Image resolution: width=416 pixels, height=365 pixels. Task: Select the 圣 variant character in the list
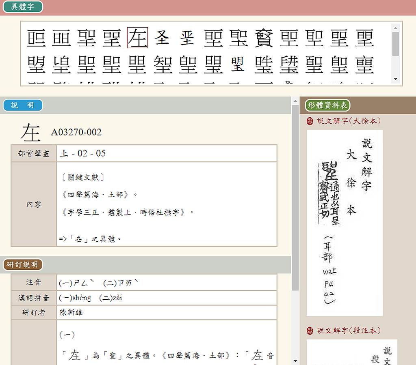click(162, 38)
